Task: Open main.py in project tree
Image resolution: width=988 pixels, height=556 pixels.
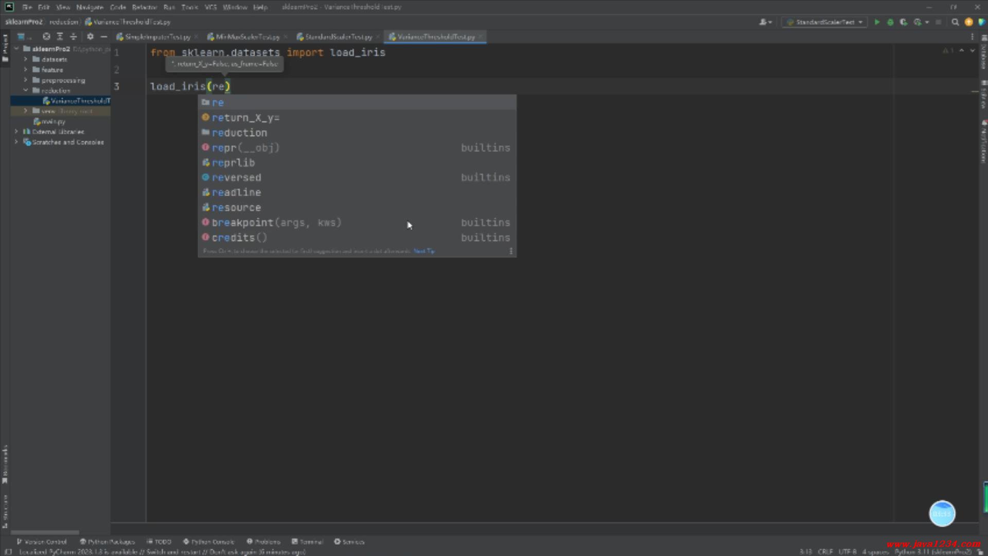Action: [53, 121]
